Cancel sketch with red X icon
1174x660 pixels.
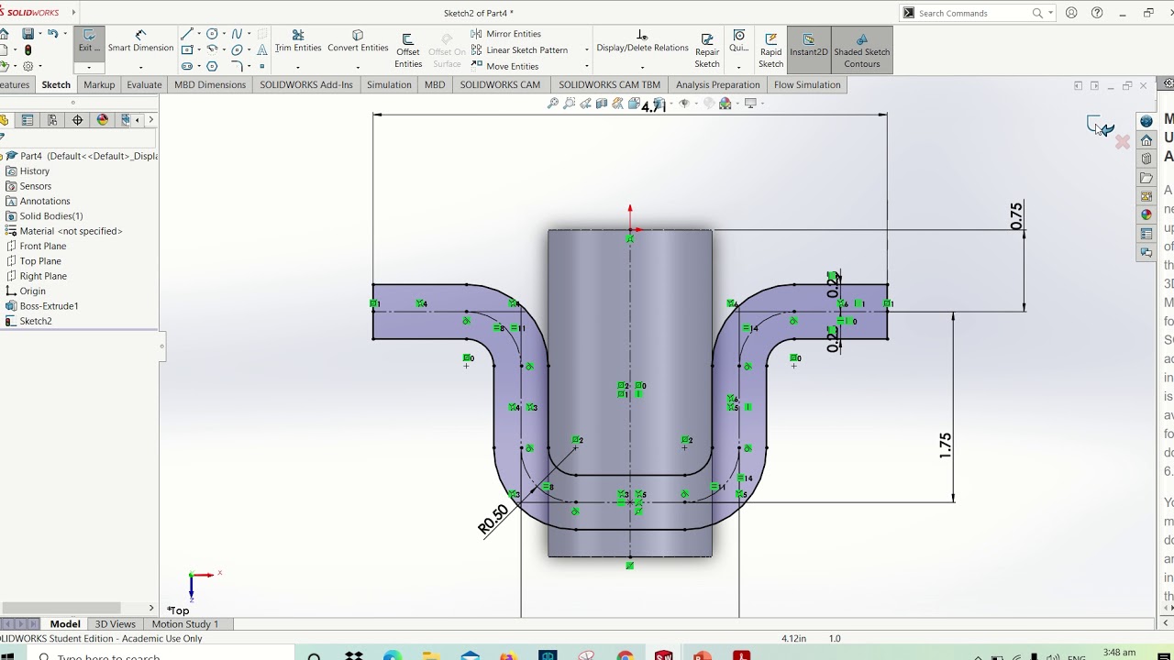[x=1123, y=142]
